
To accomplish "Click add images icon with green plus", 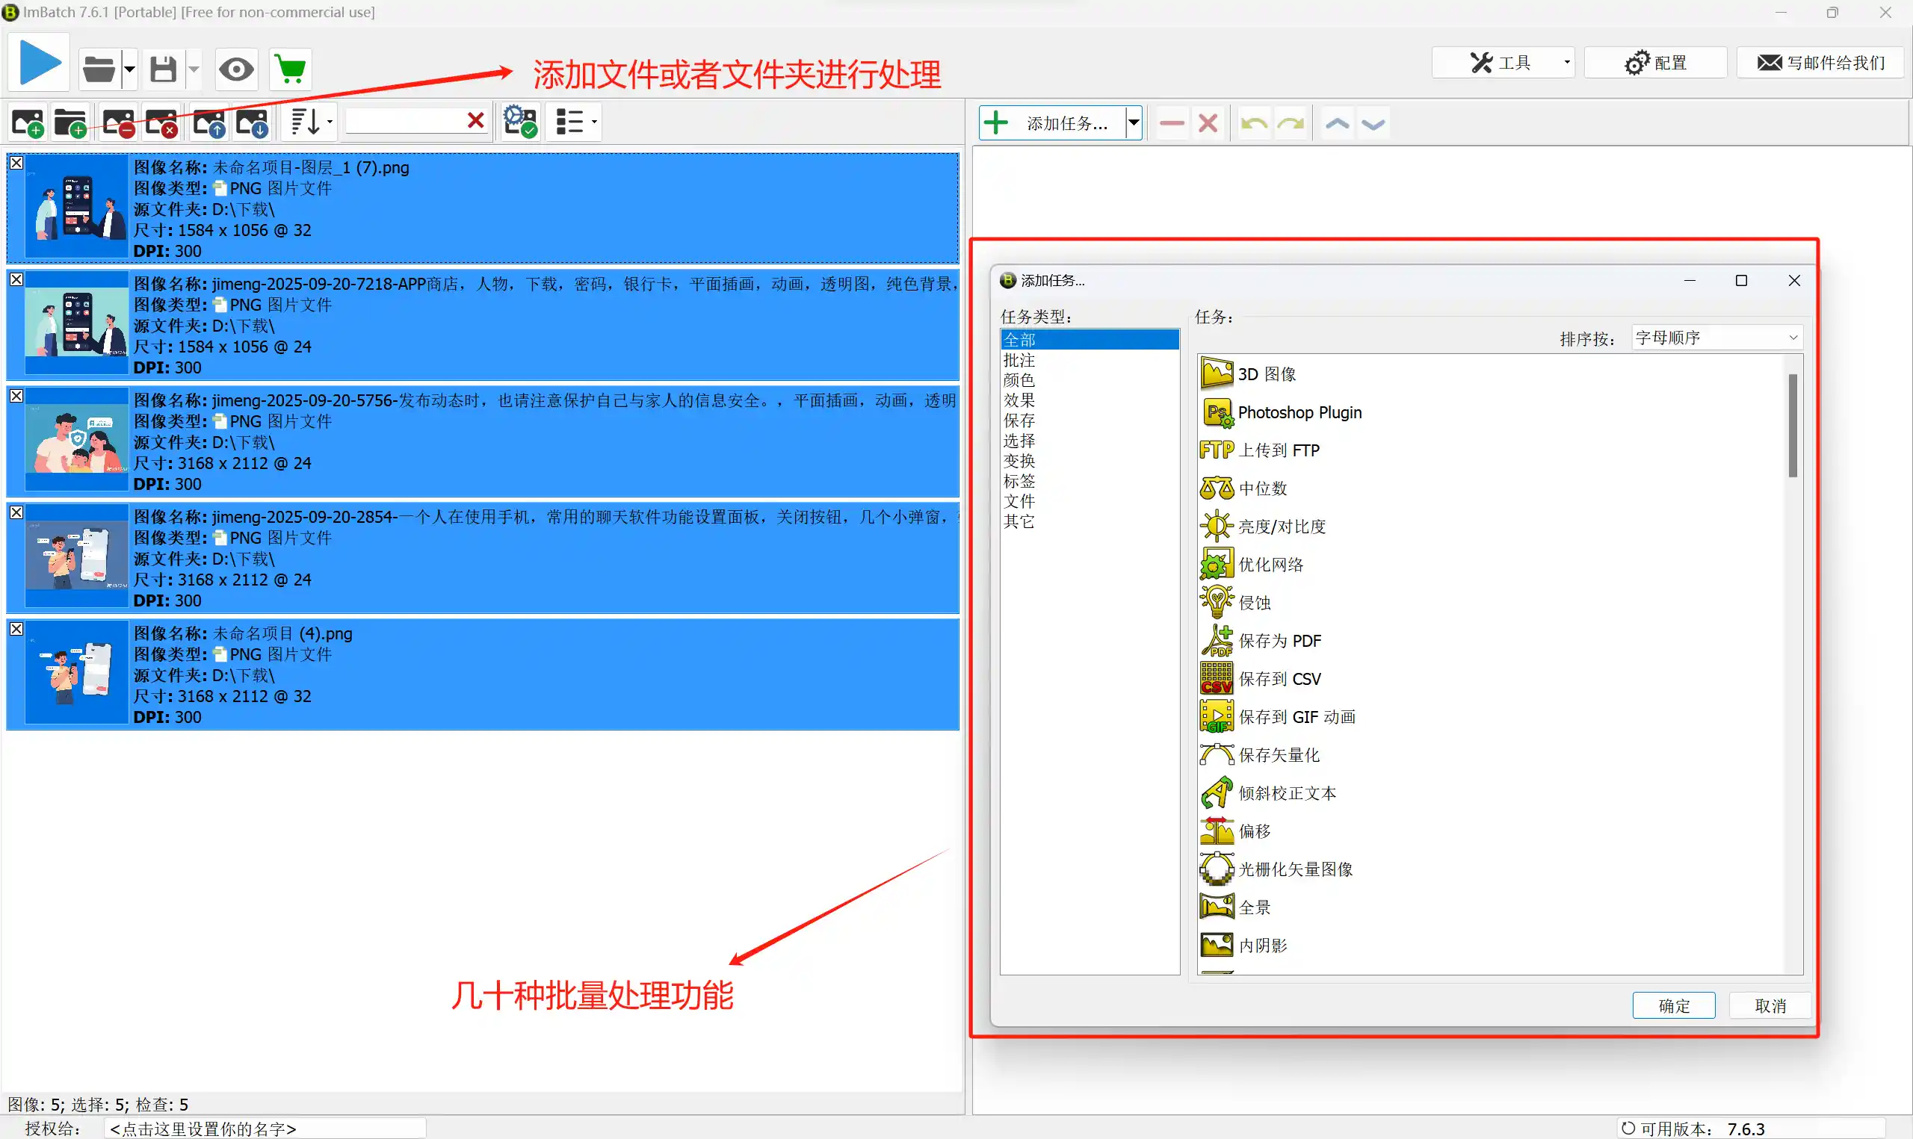I will pyautogui.click(x=28, y=122).
